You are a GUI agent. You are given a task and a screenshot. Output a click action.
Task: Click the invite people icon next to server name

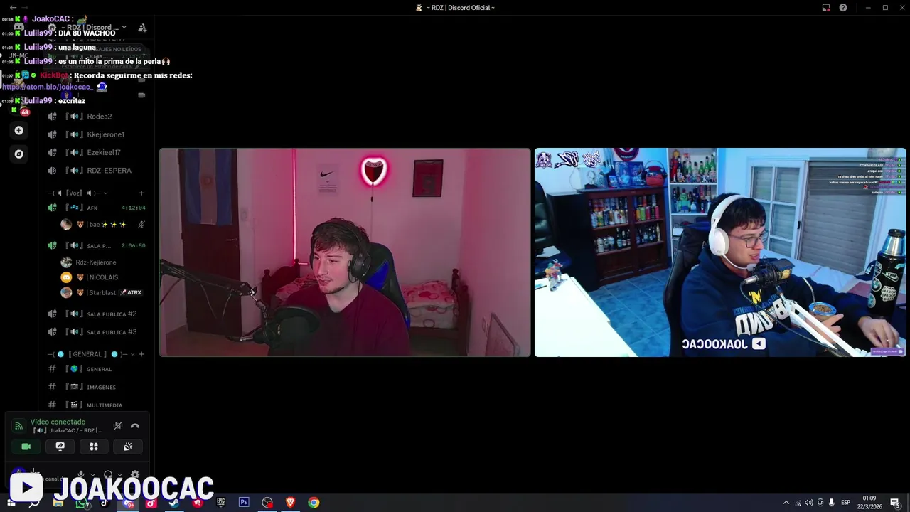[142, 28]
